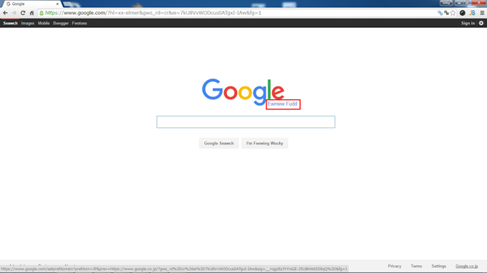The image size is (487, 273).
Task: Click the dark round extension icon
Action: click(x=463, y=13)
